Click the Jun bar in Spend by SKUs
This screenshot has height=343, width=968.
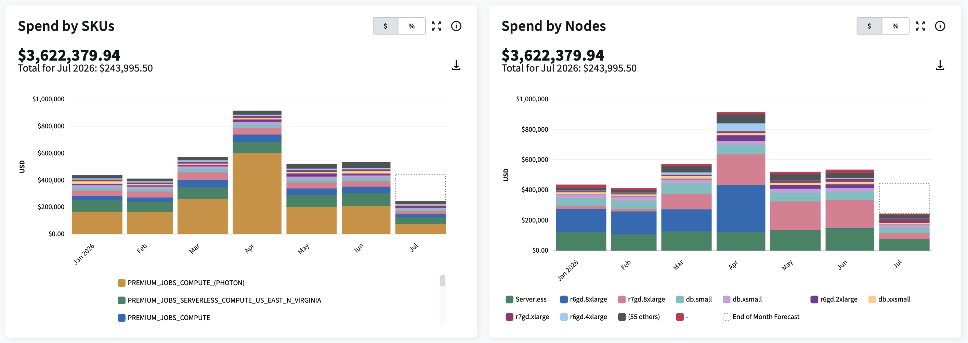click(366, 198)
